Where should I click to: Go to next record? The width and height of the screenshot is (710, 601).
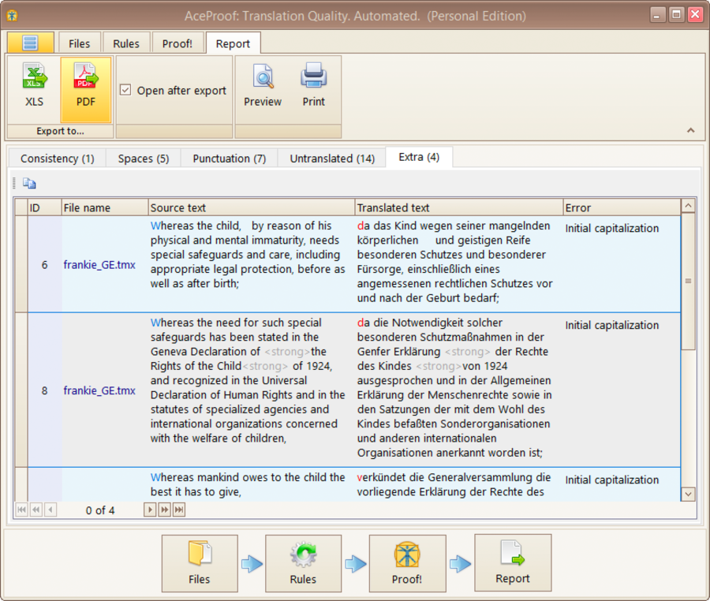[x=150, y=510]
